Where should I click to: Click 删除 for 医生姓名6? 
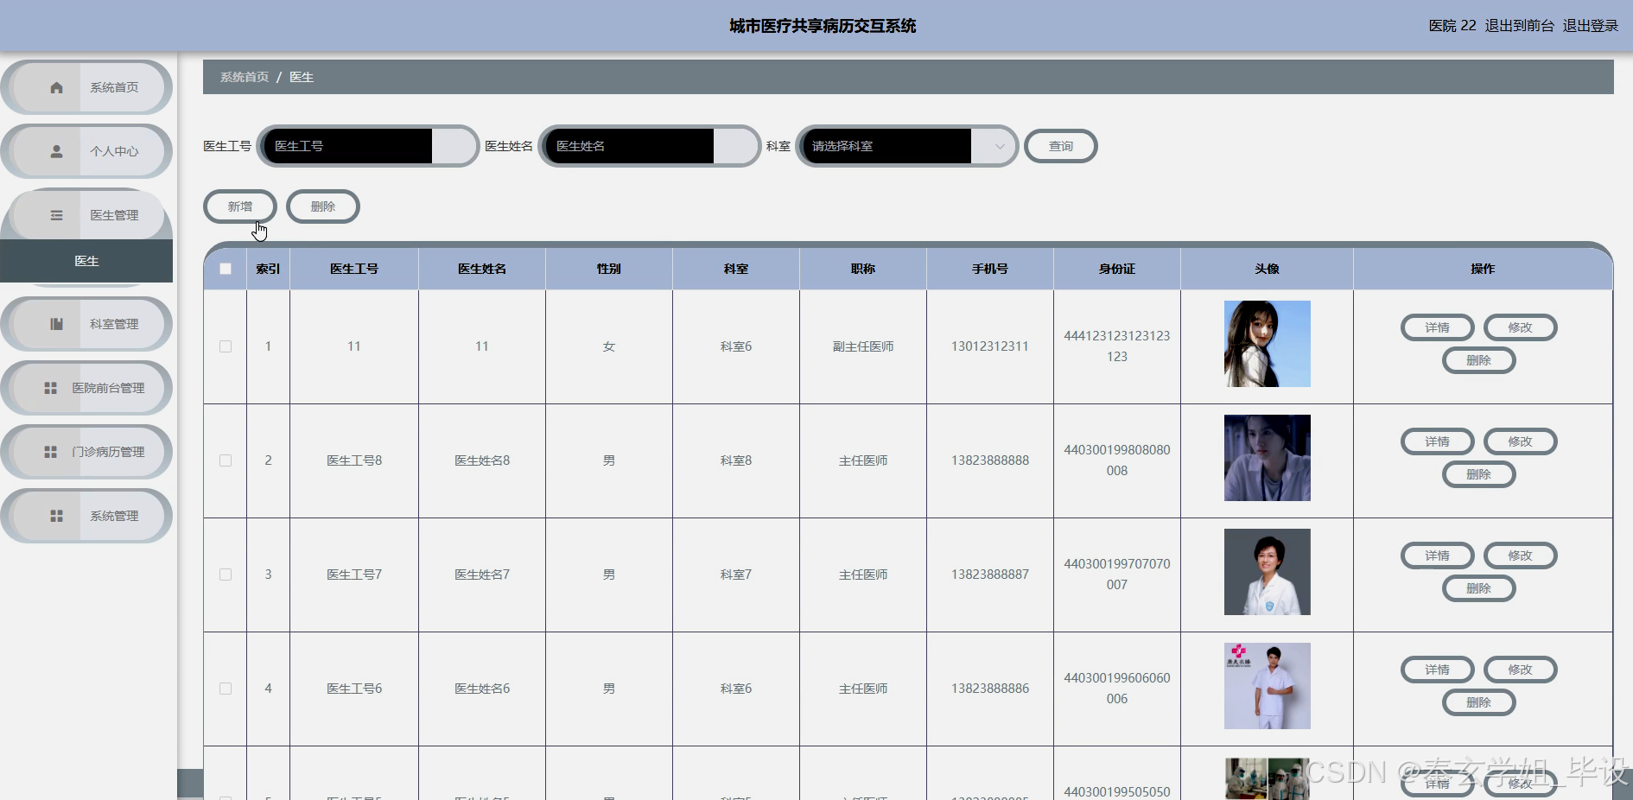(1479, 702)
